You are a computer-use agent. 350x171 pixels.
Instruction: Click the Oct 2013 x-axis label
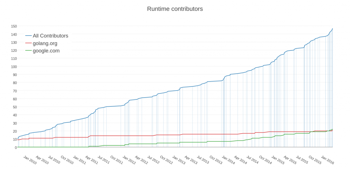(x=216, y=160)
